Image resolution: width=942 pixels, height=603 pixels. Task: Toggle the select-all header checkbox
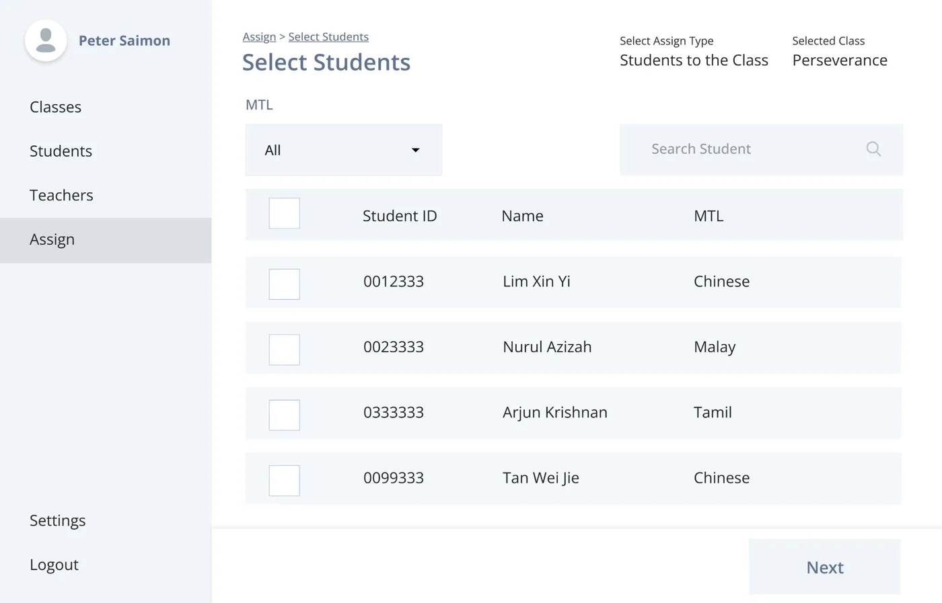[x=285, y=213]
